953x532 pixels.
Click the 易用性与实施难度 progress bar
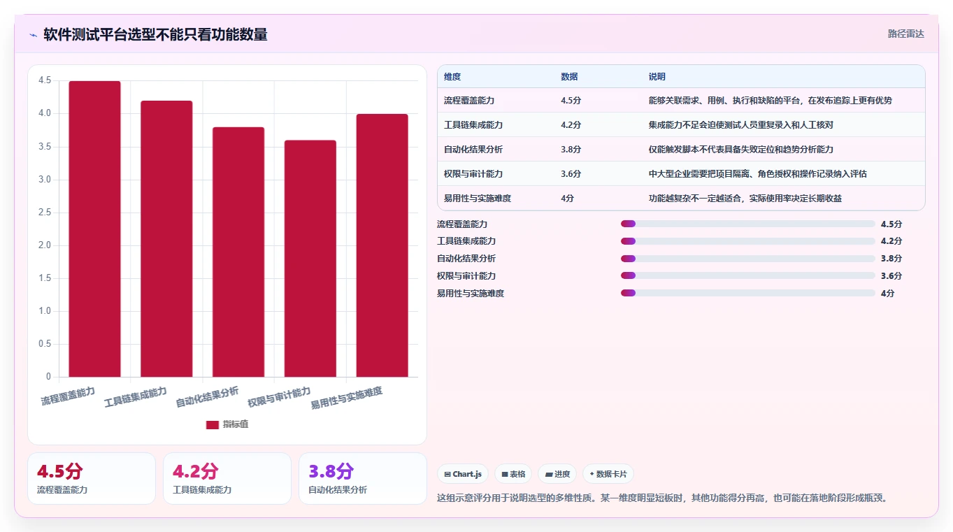point(747,293)
